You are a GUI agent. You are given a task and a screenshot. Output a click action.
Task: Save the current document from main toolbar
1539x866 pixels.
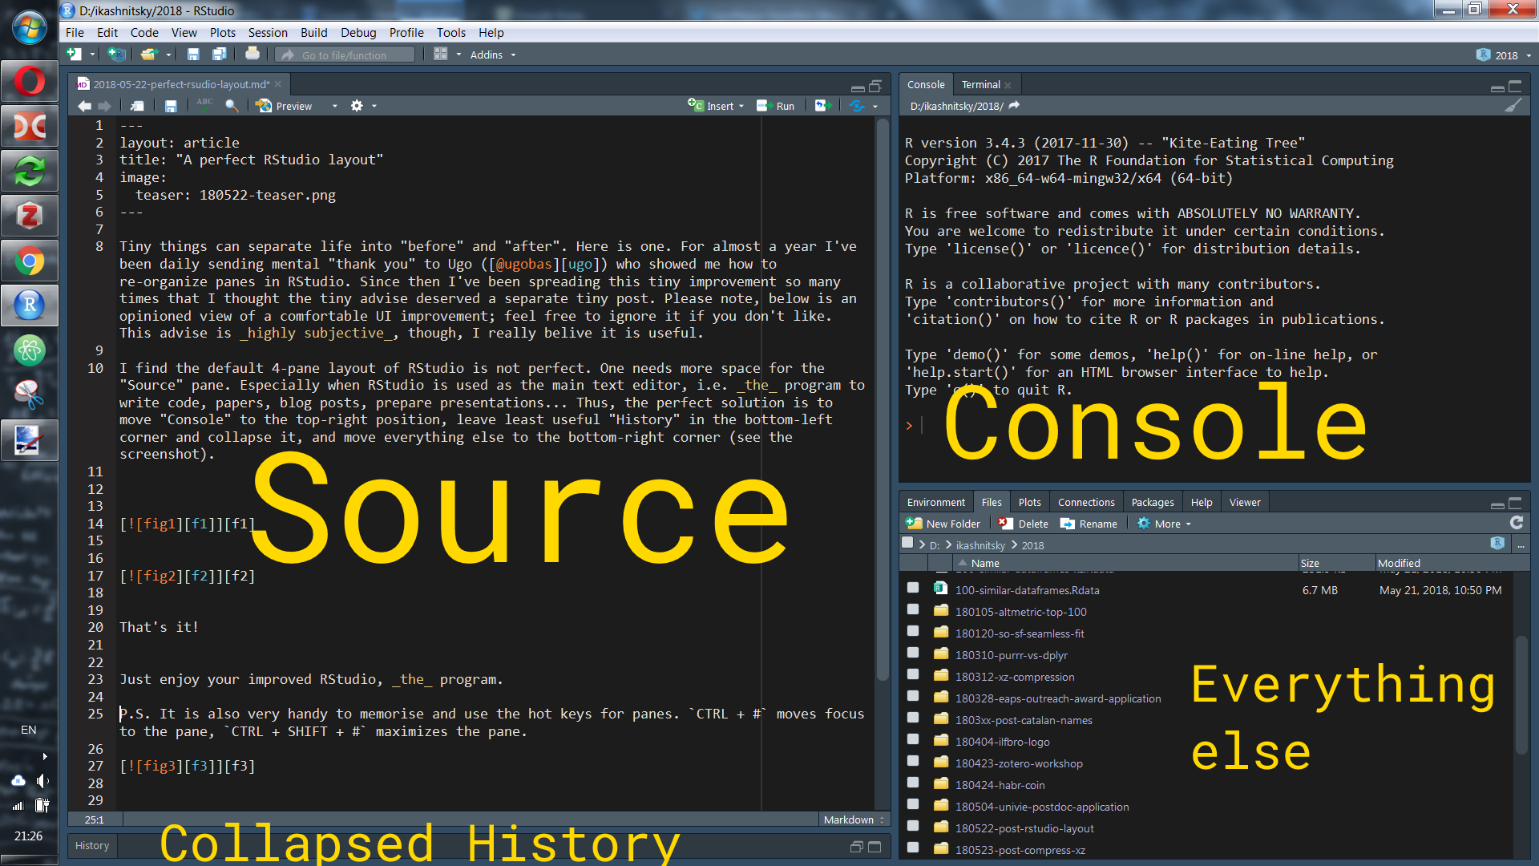[x=193, y=55]
